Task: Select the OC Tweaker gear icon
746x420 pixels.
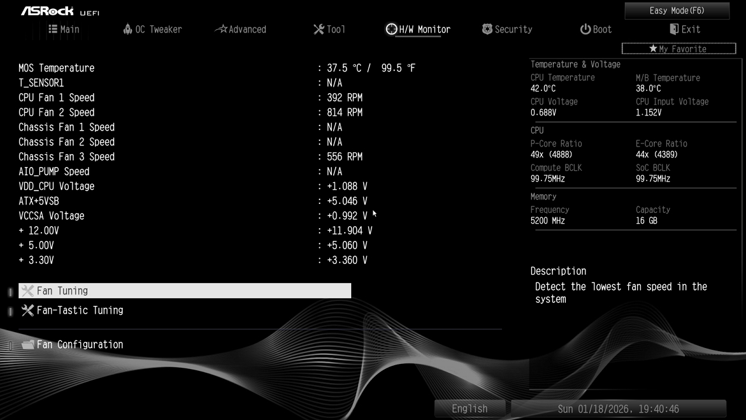Action: [x=129, y=29]
